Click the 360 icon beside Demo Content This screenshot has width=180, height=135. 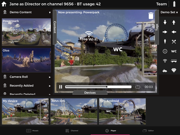(x=5, y=12)
